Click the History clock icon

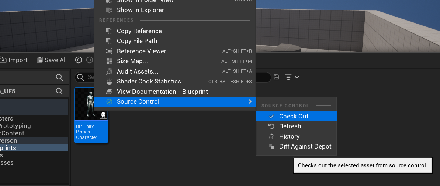click(x=271, y=136)
